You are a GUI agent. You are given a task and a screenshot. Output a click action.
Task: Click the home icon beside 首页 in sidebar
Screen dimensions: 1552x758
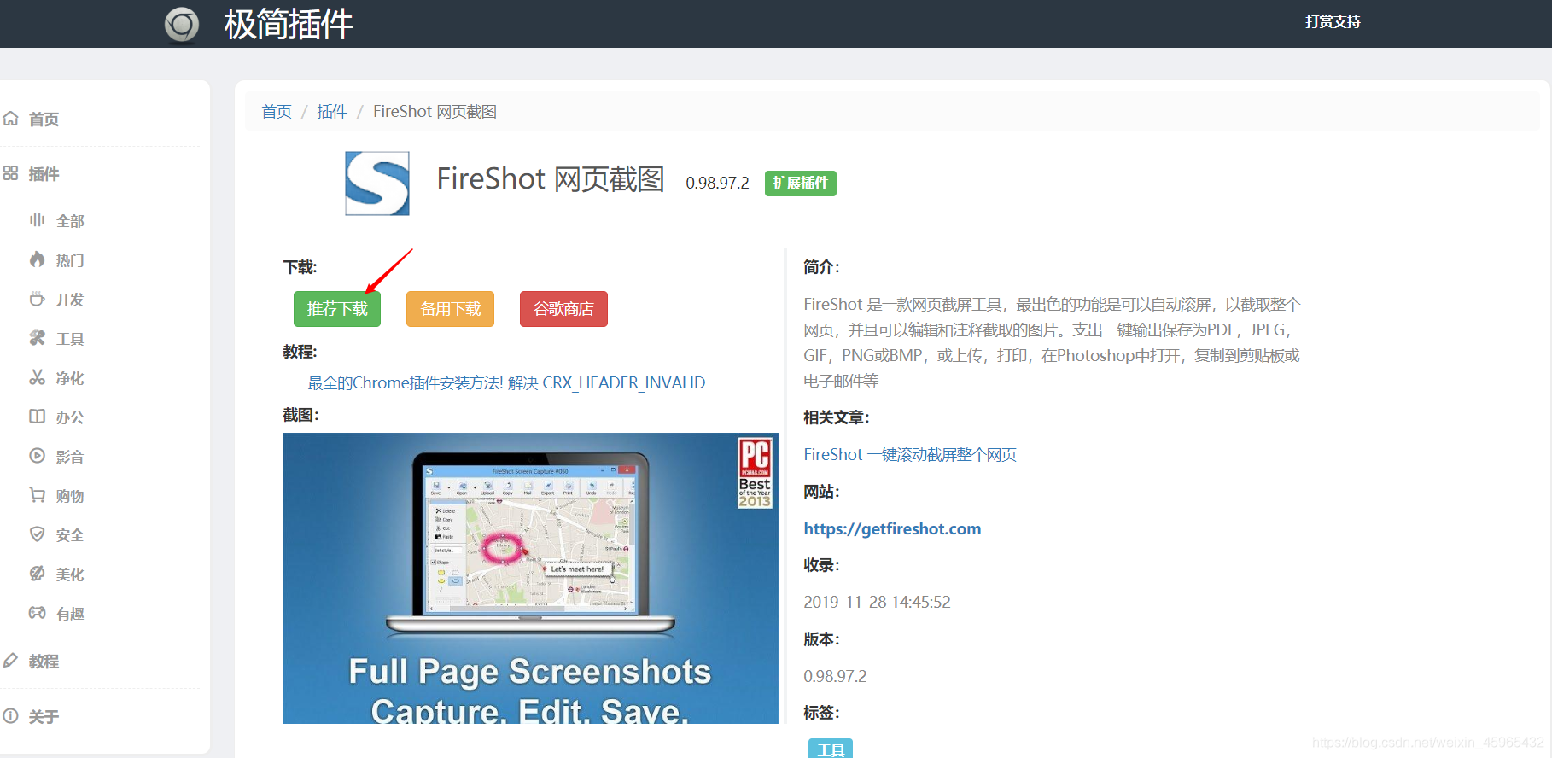click(10, 119)
